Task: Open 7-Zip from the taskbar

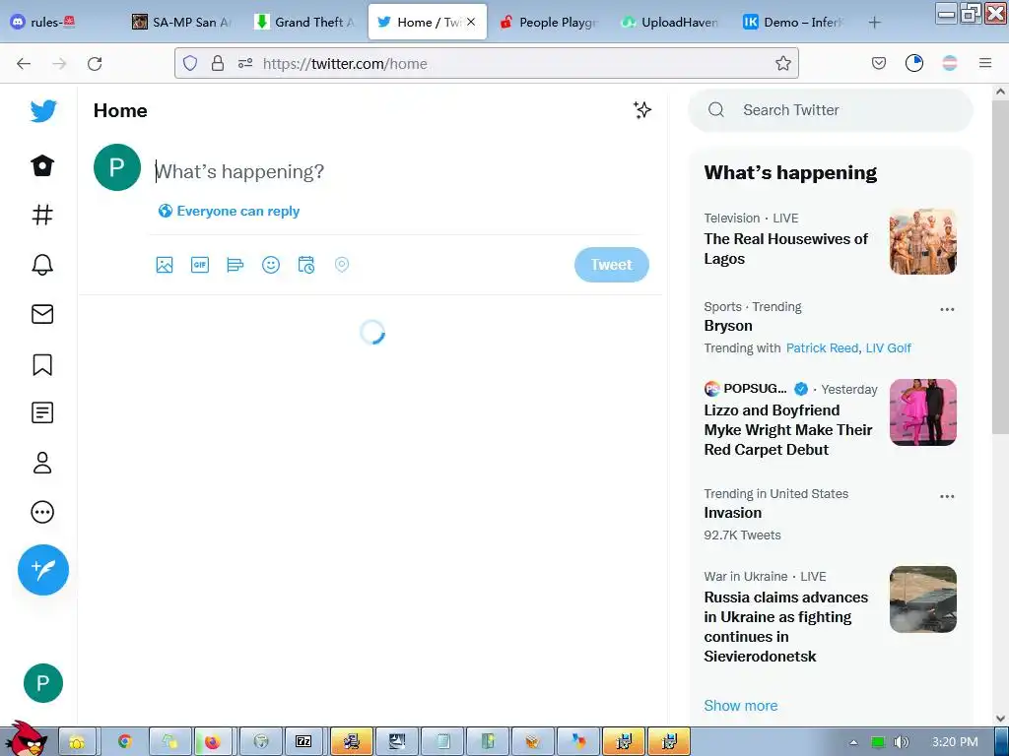Action: point(303,742)
